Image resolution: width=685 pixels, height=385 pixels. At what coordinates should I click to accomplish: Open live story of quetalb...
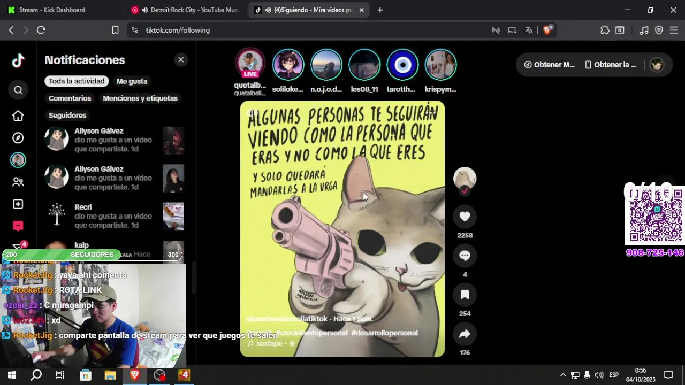click(250, 65)
